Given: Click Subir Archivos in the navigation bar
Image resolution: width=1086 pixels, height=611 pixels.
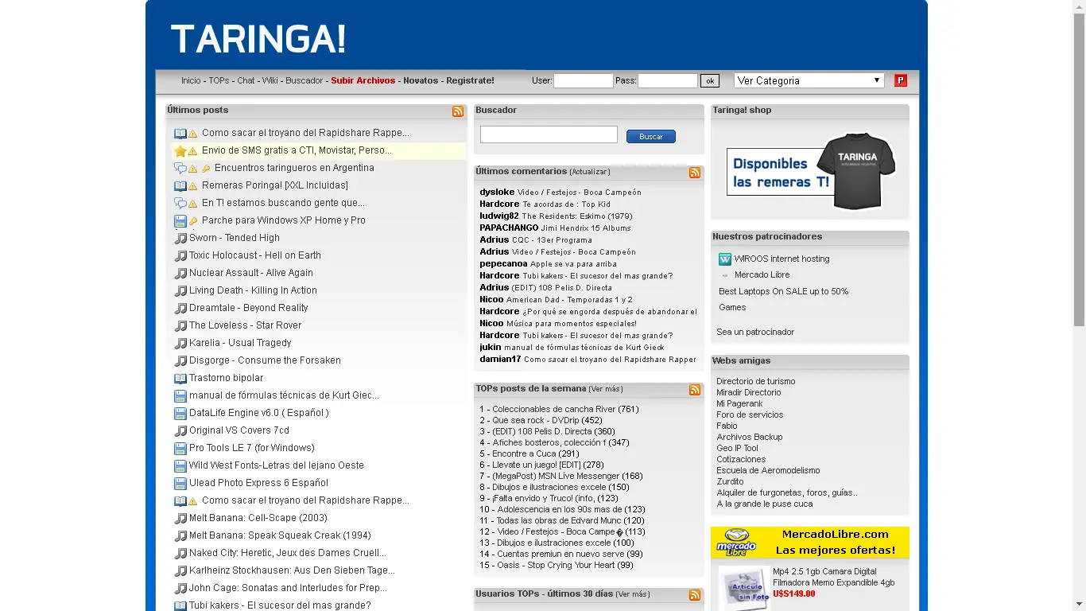Looking at the screenshot, I should [x=363, y=80].
